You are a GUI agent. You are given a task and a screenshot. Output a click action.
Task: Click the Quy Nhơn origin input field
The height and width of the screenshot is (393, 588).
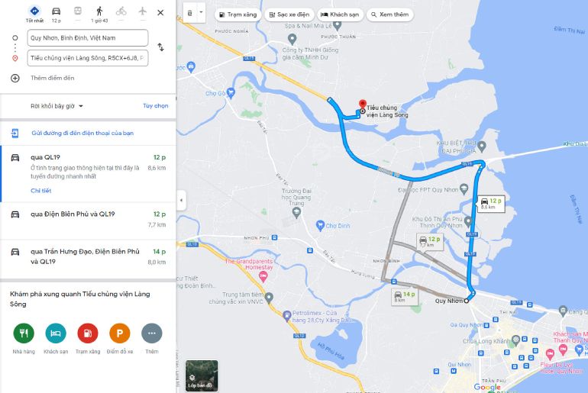click(88, 38)
